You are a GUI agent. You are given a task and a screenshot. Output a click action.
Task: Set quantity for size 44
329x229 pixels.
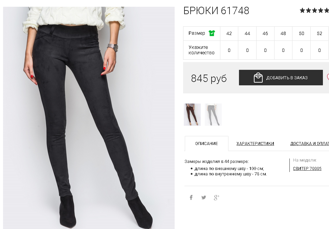click(247, 50)
